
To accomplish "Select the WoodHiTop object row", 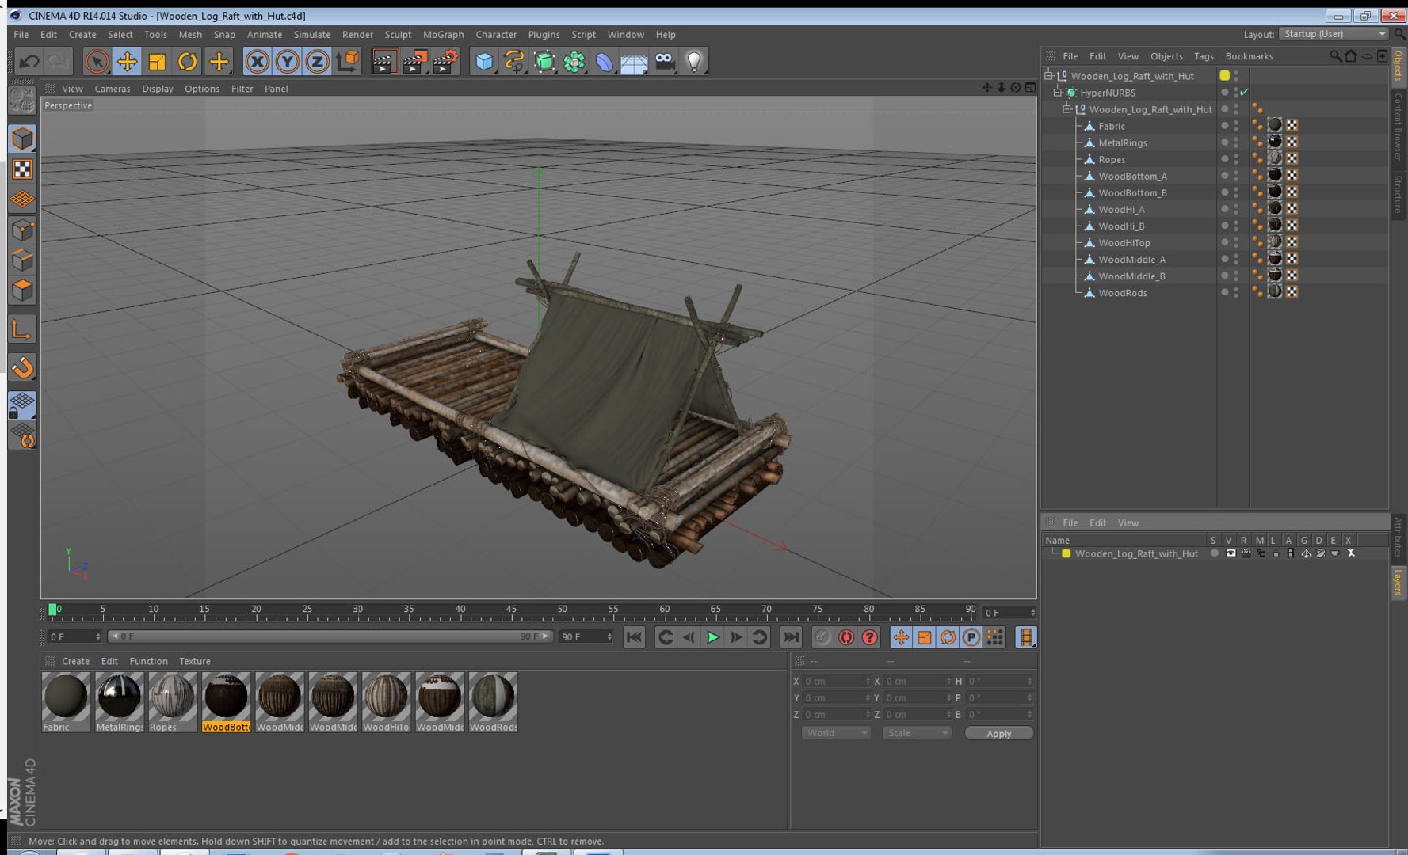I will tap(1124, 243).
